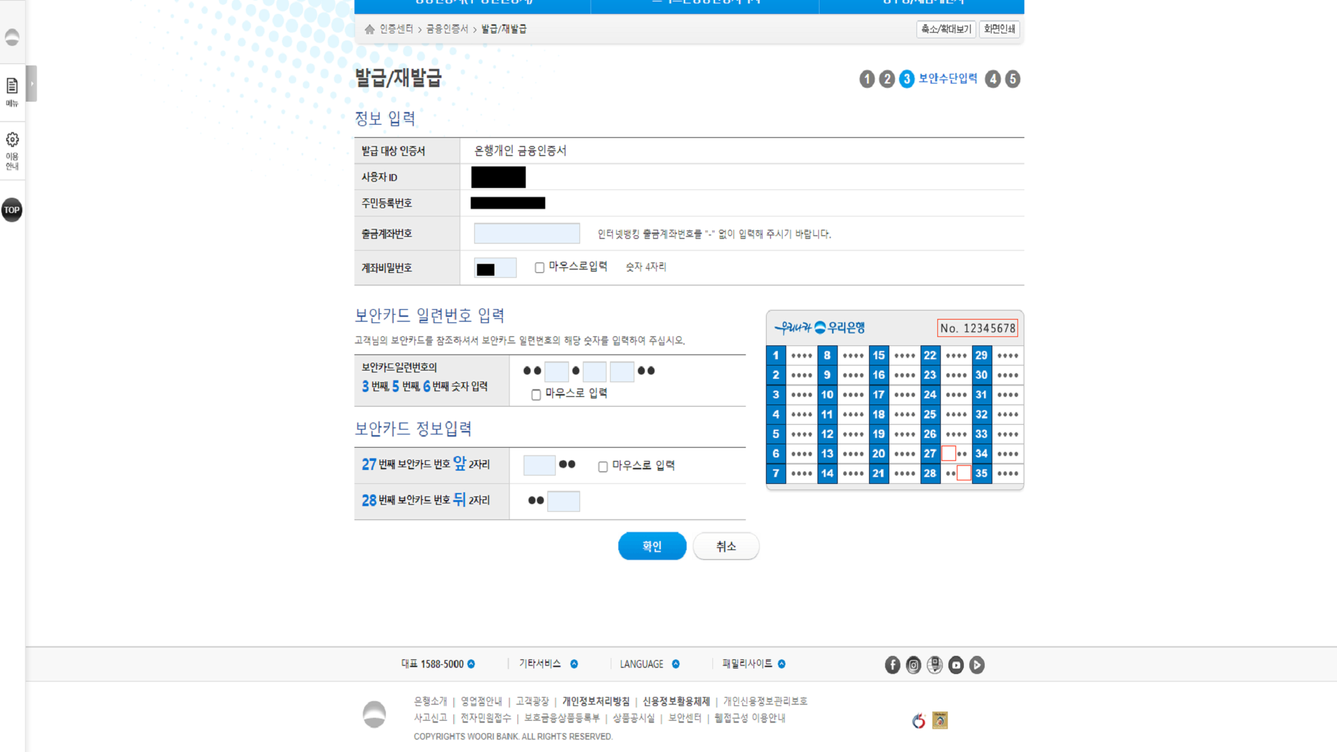Viewport: 1337px width, 752px height.
Task: Open the Facebook icon in the footer
Action: point(892,665)
